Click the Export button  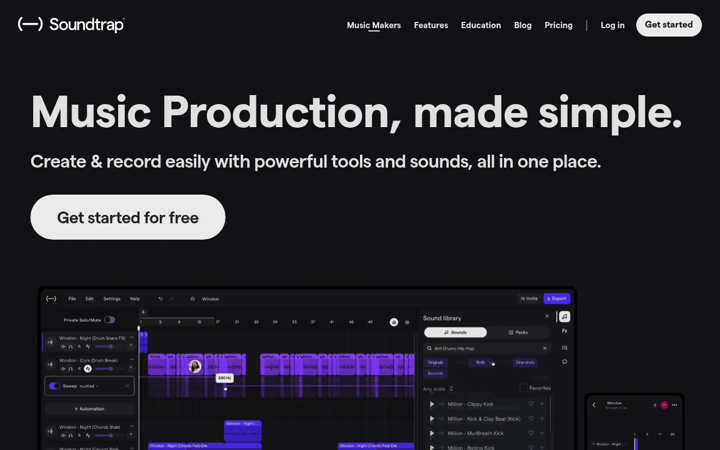[556, 299]
